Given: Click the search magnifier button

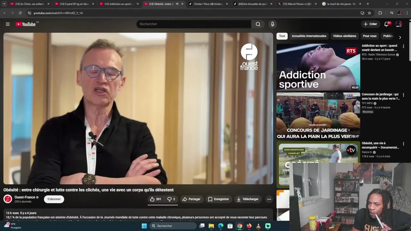Looking at the screenshot, I should 258,24.
